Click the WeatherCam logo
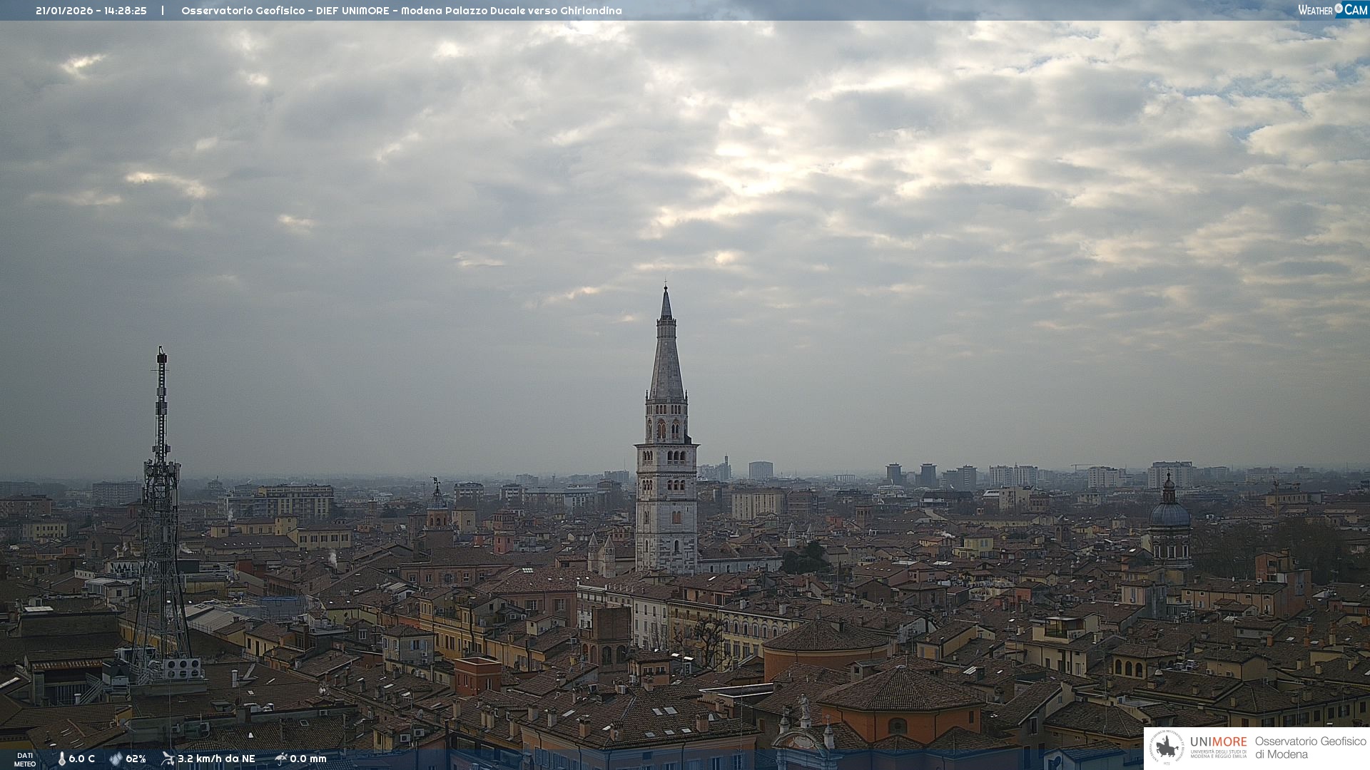1370x770 pixels. tap(1331, 10)
